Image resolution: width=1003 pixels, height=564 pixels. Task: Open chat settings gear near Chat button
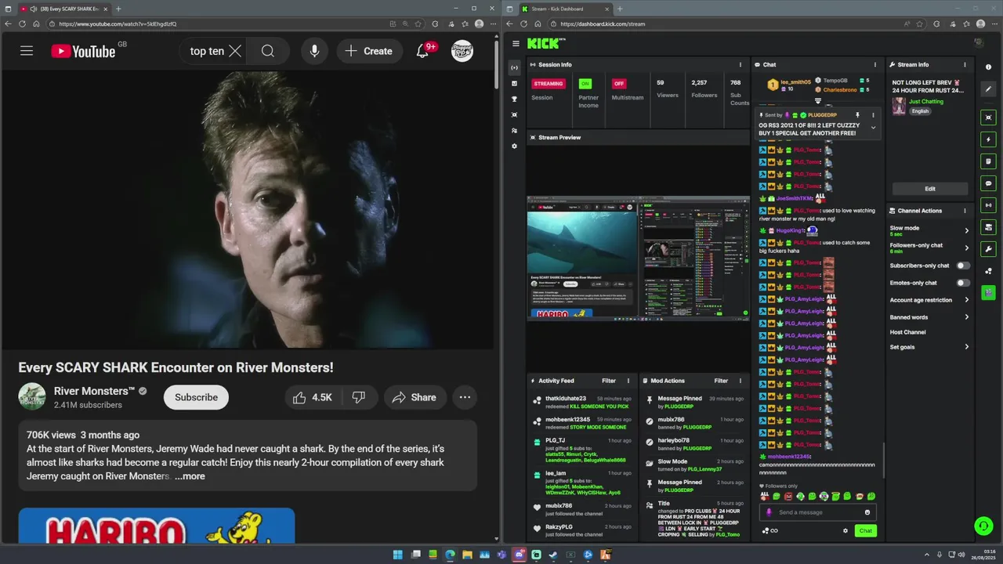click(x=845, y=530)
